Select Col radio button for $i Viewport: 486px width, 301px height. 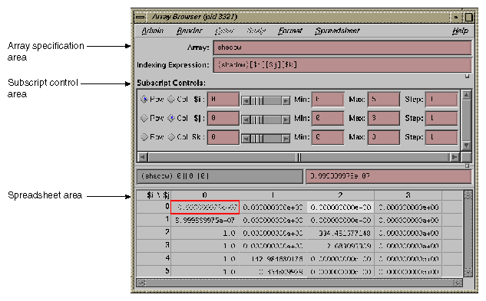tap(171, 100)
